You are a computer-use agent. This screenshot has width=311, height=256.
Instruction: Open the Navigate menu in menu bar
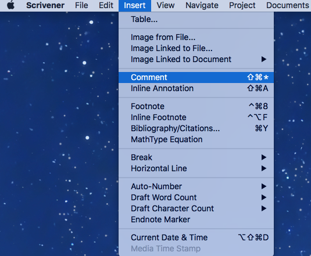point(202,5)
